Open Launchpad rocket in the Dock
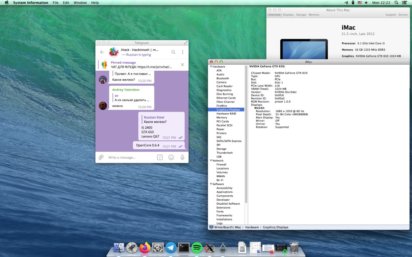412x257 pixels. click(x=132, y=248)
